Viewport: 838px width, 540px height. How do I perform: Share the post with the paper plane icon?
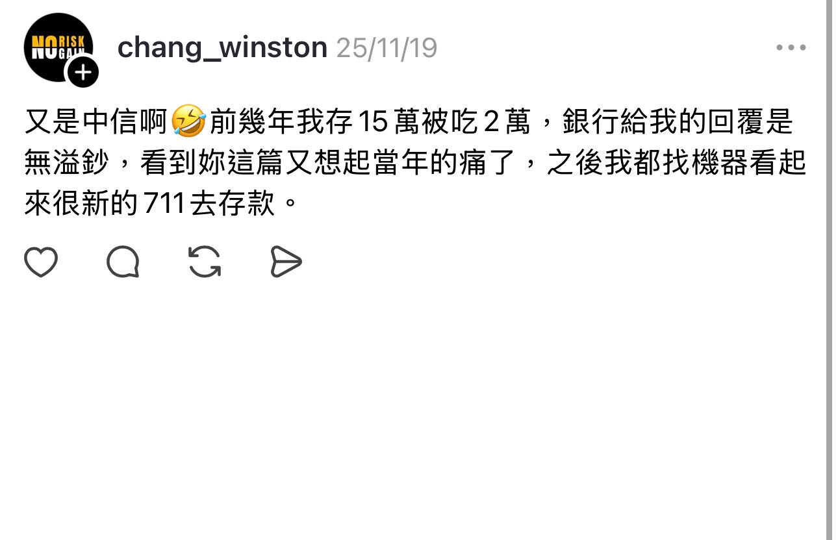pos(286,262)
